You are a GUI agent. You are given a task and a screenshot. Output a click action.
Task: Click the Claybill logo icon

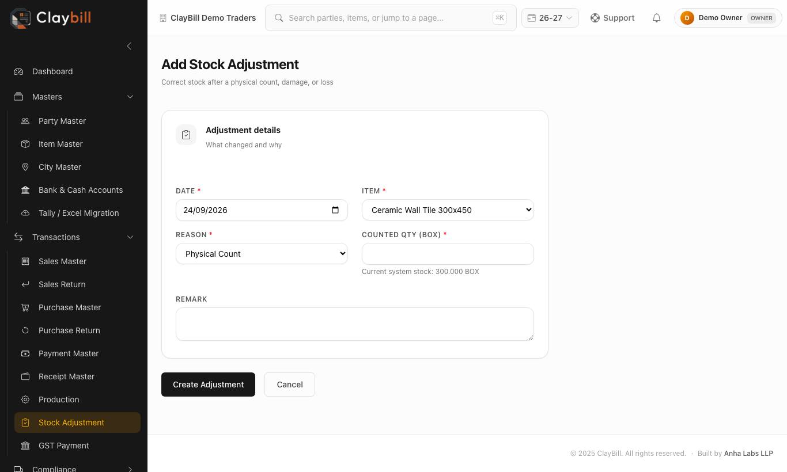21,18
